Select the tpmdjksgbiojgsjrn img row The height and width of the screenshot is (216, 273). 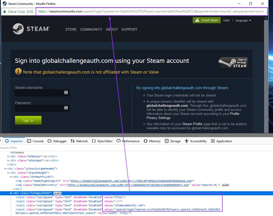tap(105, 181)
